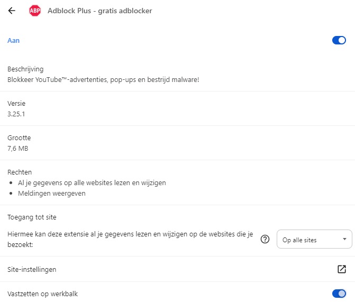The width and height of the screenshot is (355, 302).
Task: Disable the extension with the Aan toggle
Action: [339, 40]
